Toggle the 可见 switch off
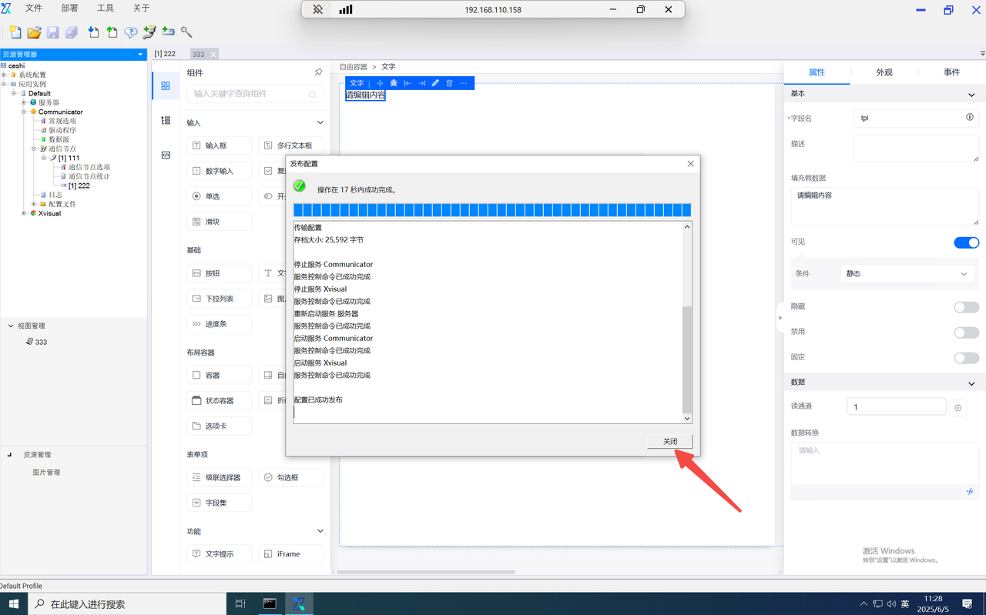The width and height of the screenshot is (986, 615). [x=966, y=242]
